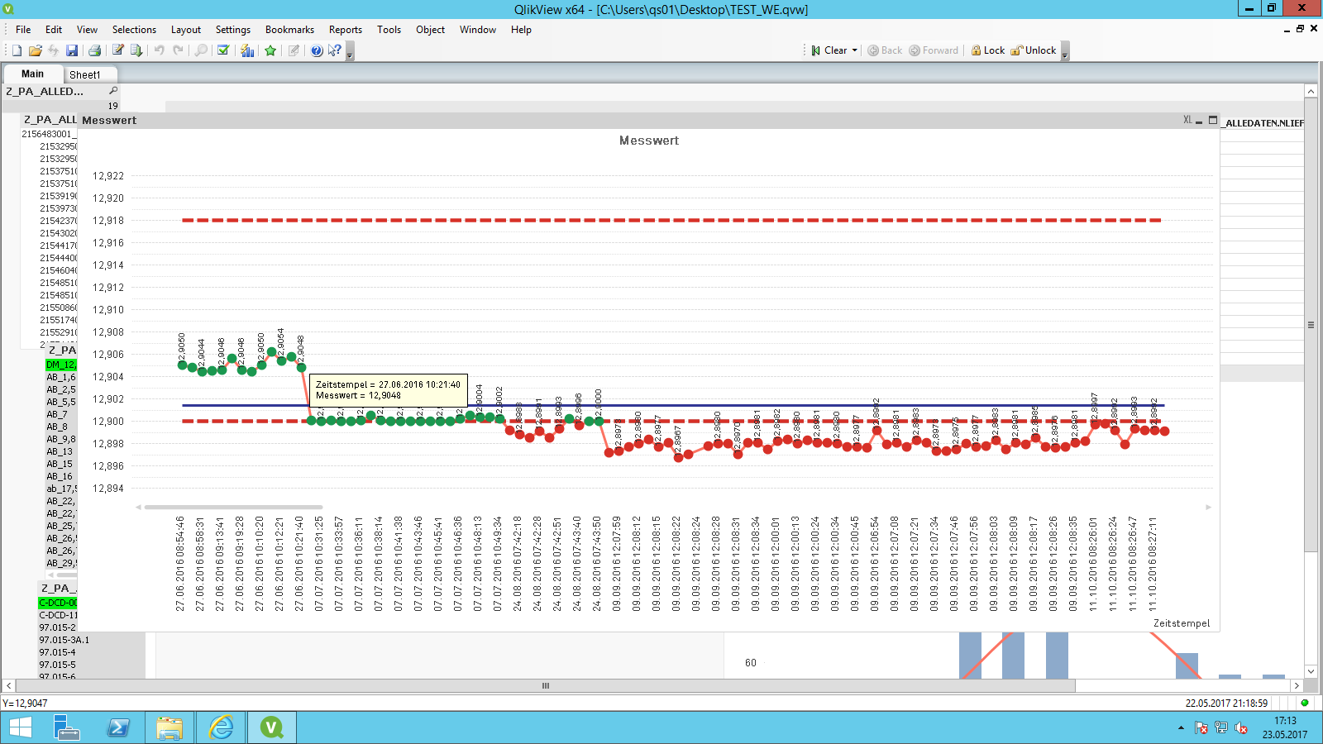Open File Explorer from the taskbar
The image size is (1323, 744).
click(170, 727)
